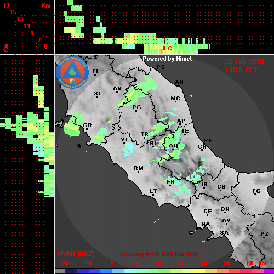The image size is (274, 274).
Task: Click the '13' height axis label
Action: (x=20, y=19)
